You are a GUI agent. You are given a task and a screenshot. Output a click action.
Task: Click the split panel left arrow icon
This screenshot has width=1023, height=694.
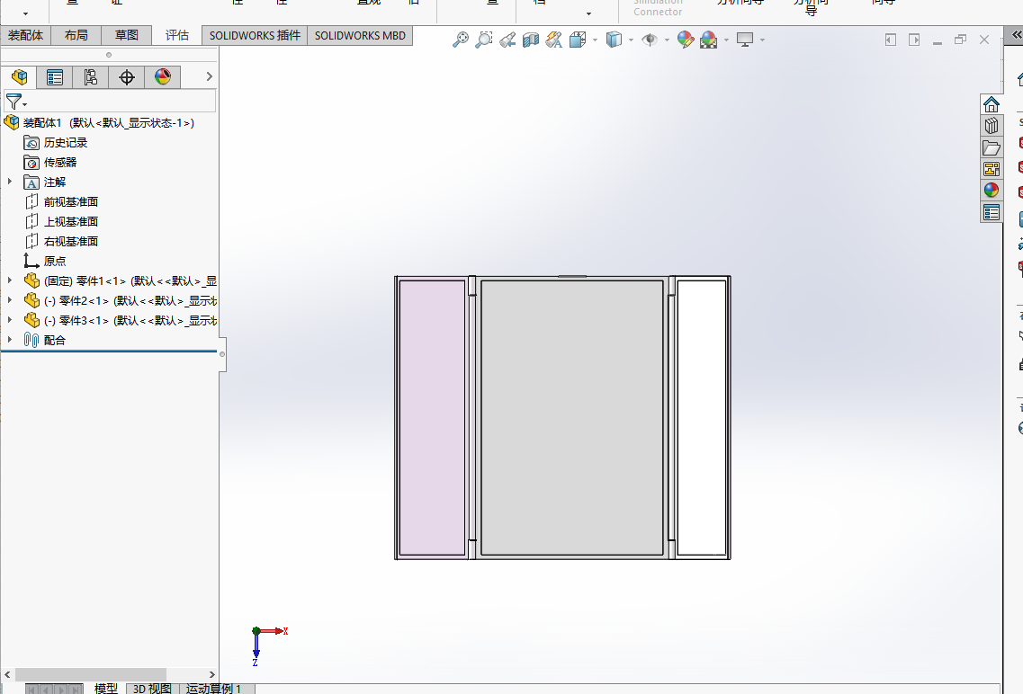[x=891, y=40]
